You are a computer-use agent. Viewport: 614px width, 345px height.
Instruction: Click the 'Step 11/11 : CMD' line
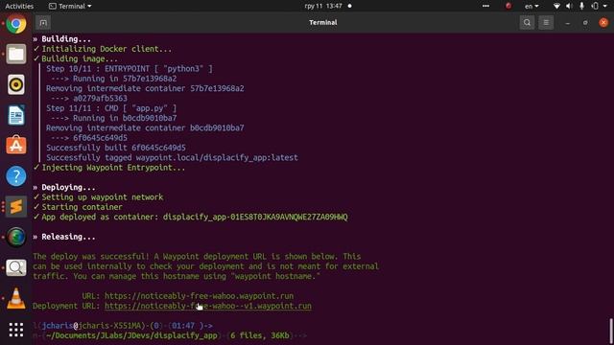(x=111, y=108)
